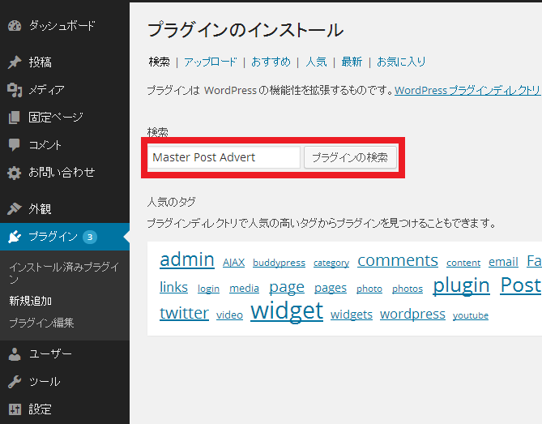Screen dimensions: 542x424
Task: Click the sliders icon for 設定
Action: click(14, 409)
